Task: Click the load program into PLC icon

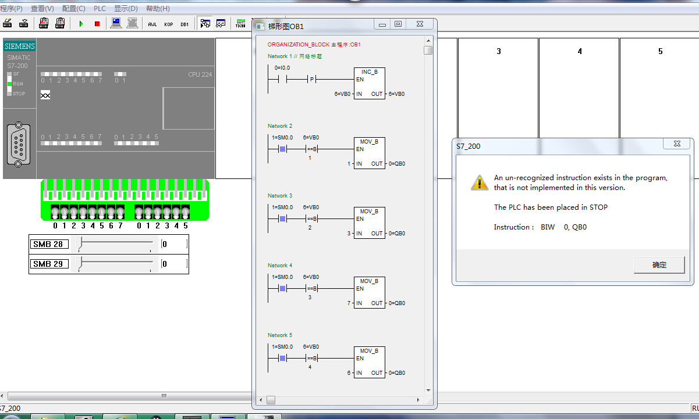Action: click(x=24, y=23)
